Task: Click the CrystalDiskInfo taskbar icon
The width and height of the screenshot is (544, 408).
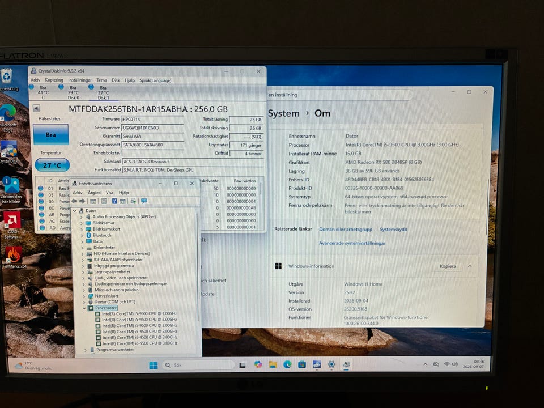Action: [x=317, y=364]
